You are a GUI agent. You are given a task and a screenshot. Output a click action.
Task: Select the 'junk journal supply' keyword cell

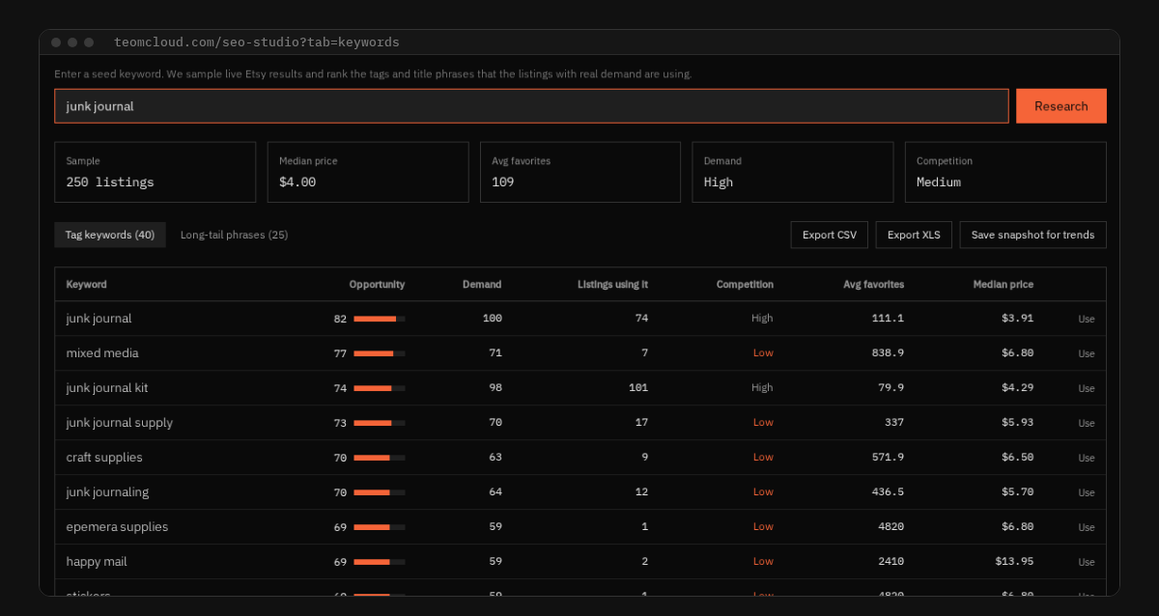[x=120, y=423]
